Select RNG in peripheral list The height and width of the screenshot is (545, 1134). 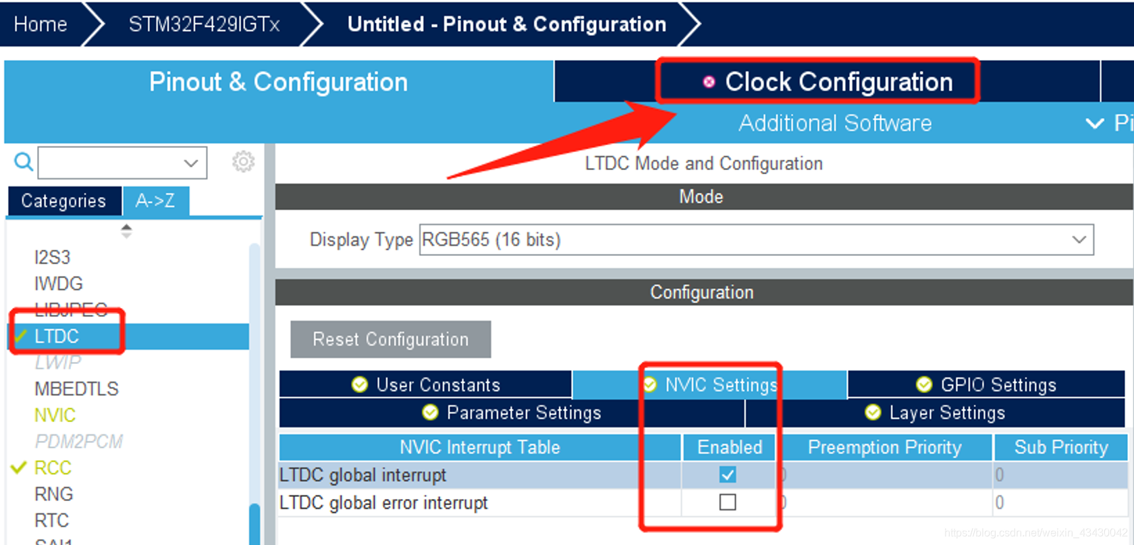(54, 494)
